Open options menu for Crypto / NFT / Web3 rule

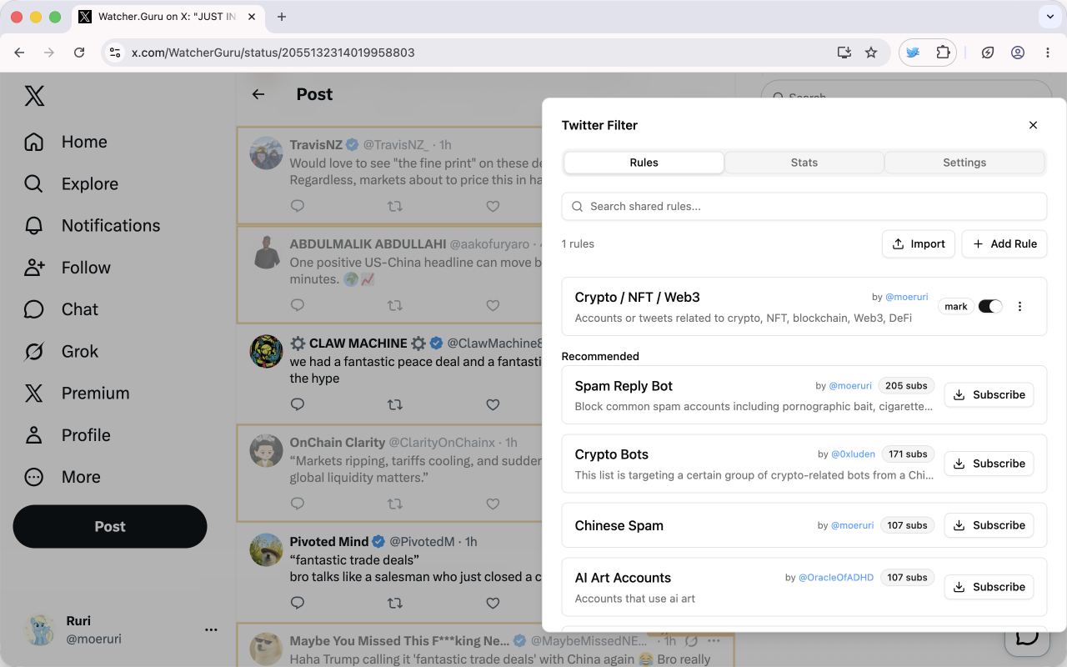click(x=1019, y=306)
